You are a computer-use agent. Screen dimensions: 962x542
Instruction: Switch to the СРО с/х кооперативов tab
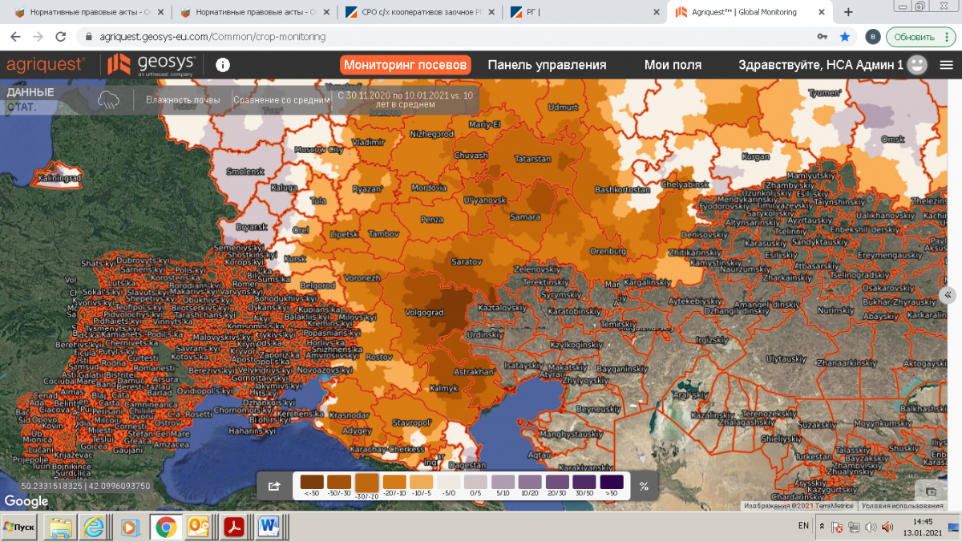(x=418, y=12)
